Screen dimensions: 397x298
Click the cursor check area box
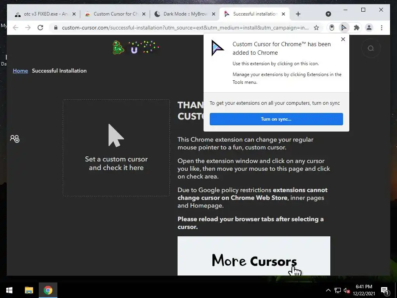pyautogui.click(x=116, y=148)
